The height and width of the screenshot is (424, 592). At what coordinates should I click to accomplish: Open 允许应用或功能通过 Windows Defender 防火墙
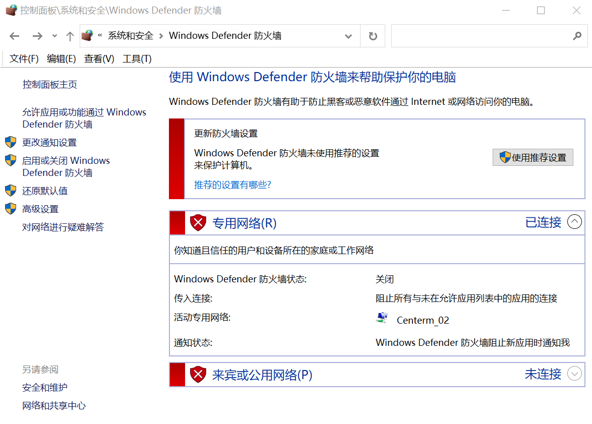point(84,118)
